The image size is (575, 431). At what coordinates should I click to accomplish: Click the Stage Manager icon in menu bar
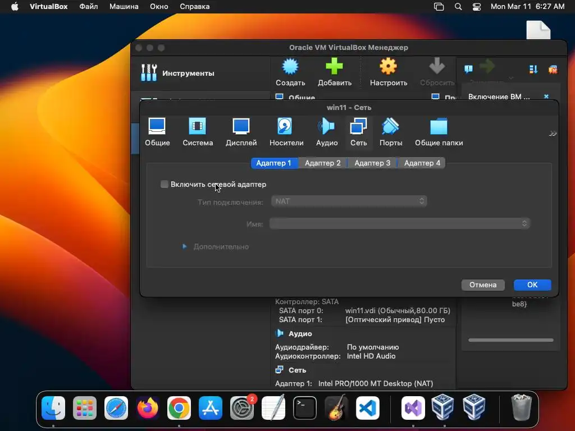[439, 7]
